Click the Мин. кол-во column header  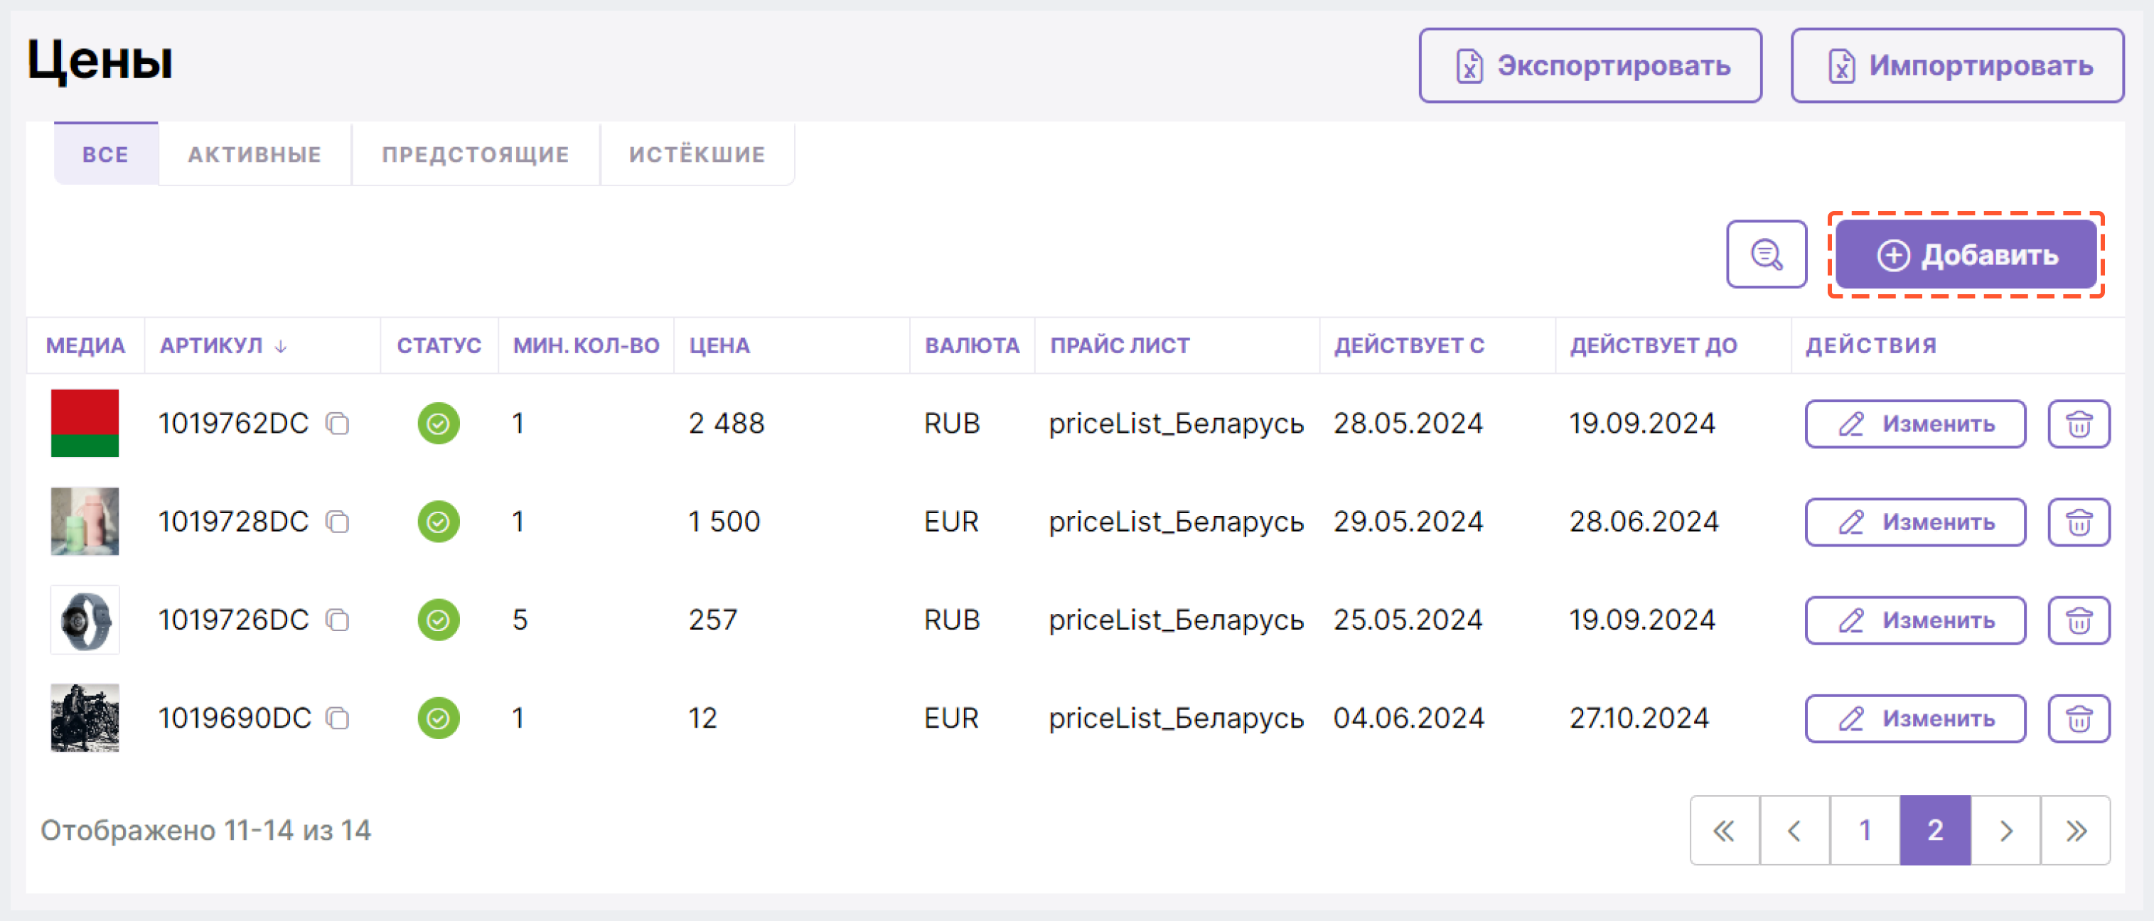point(586,345)
